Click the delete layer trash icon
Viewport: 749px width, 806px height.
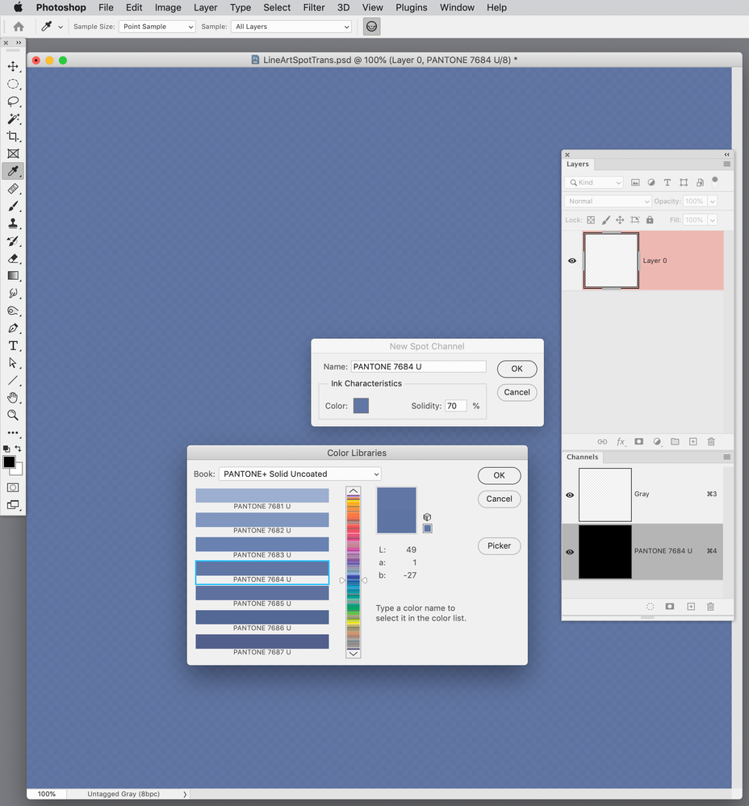tap(711, 441)
